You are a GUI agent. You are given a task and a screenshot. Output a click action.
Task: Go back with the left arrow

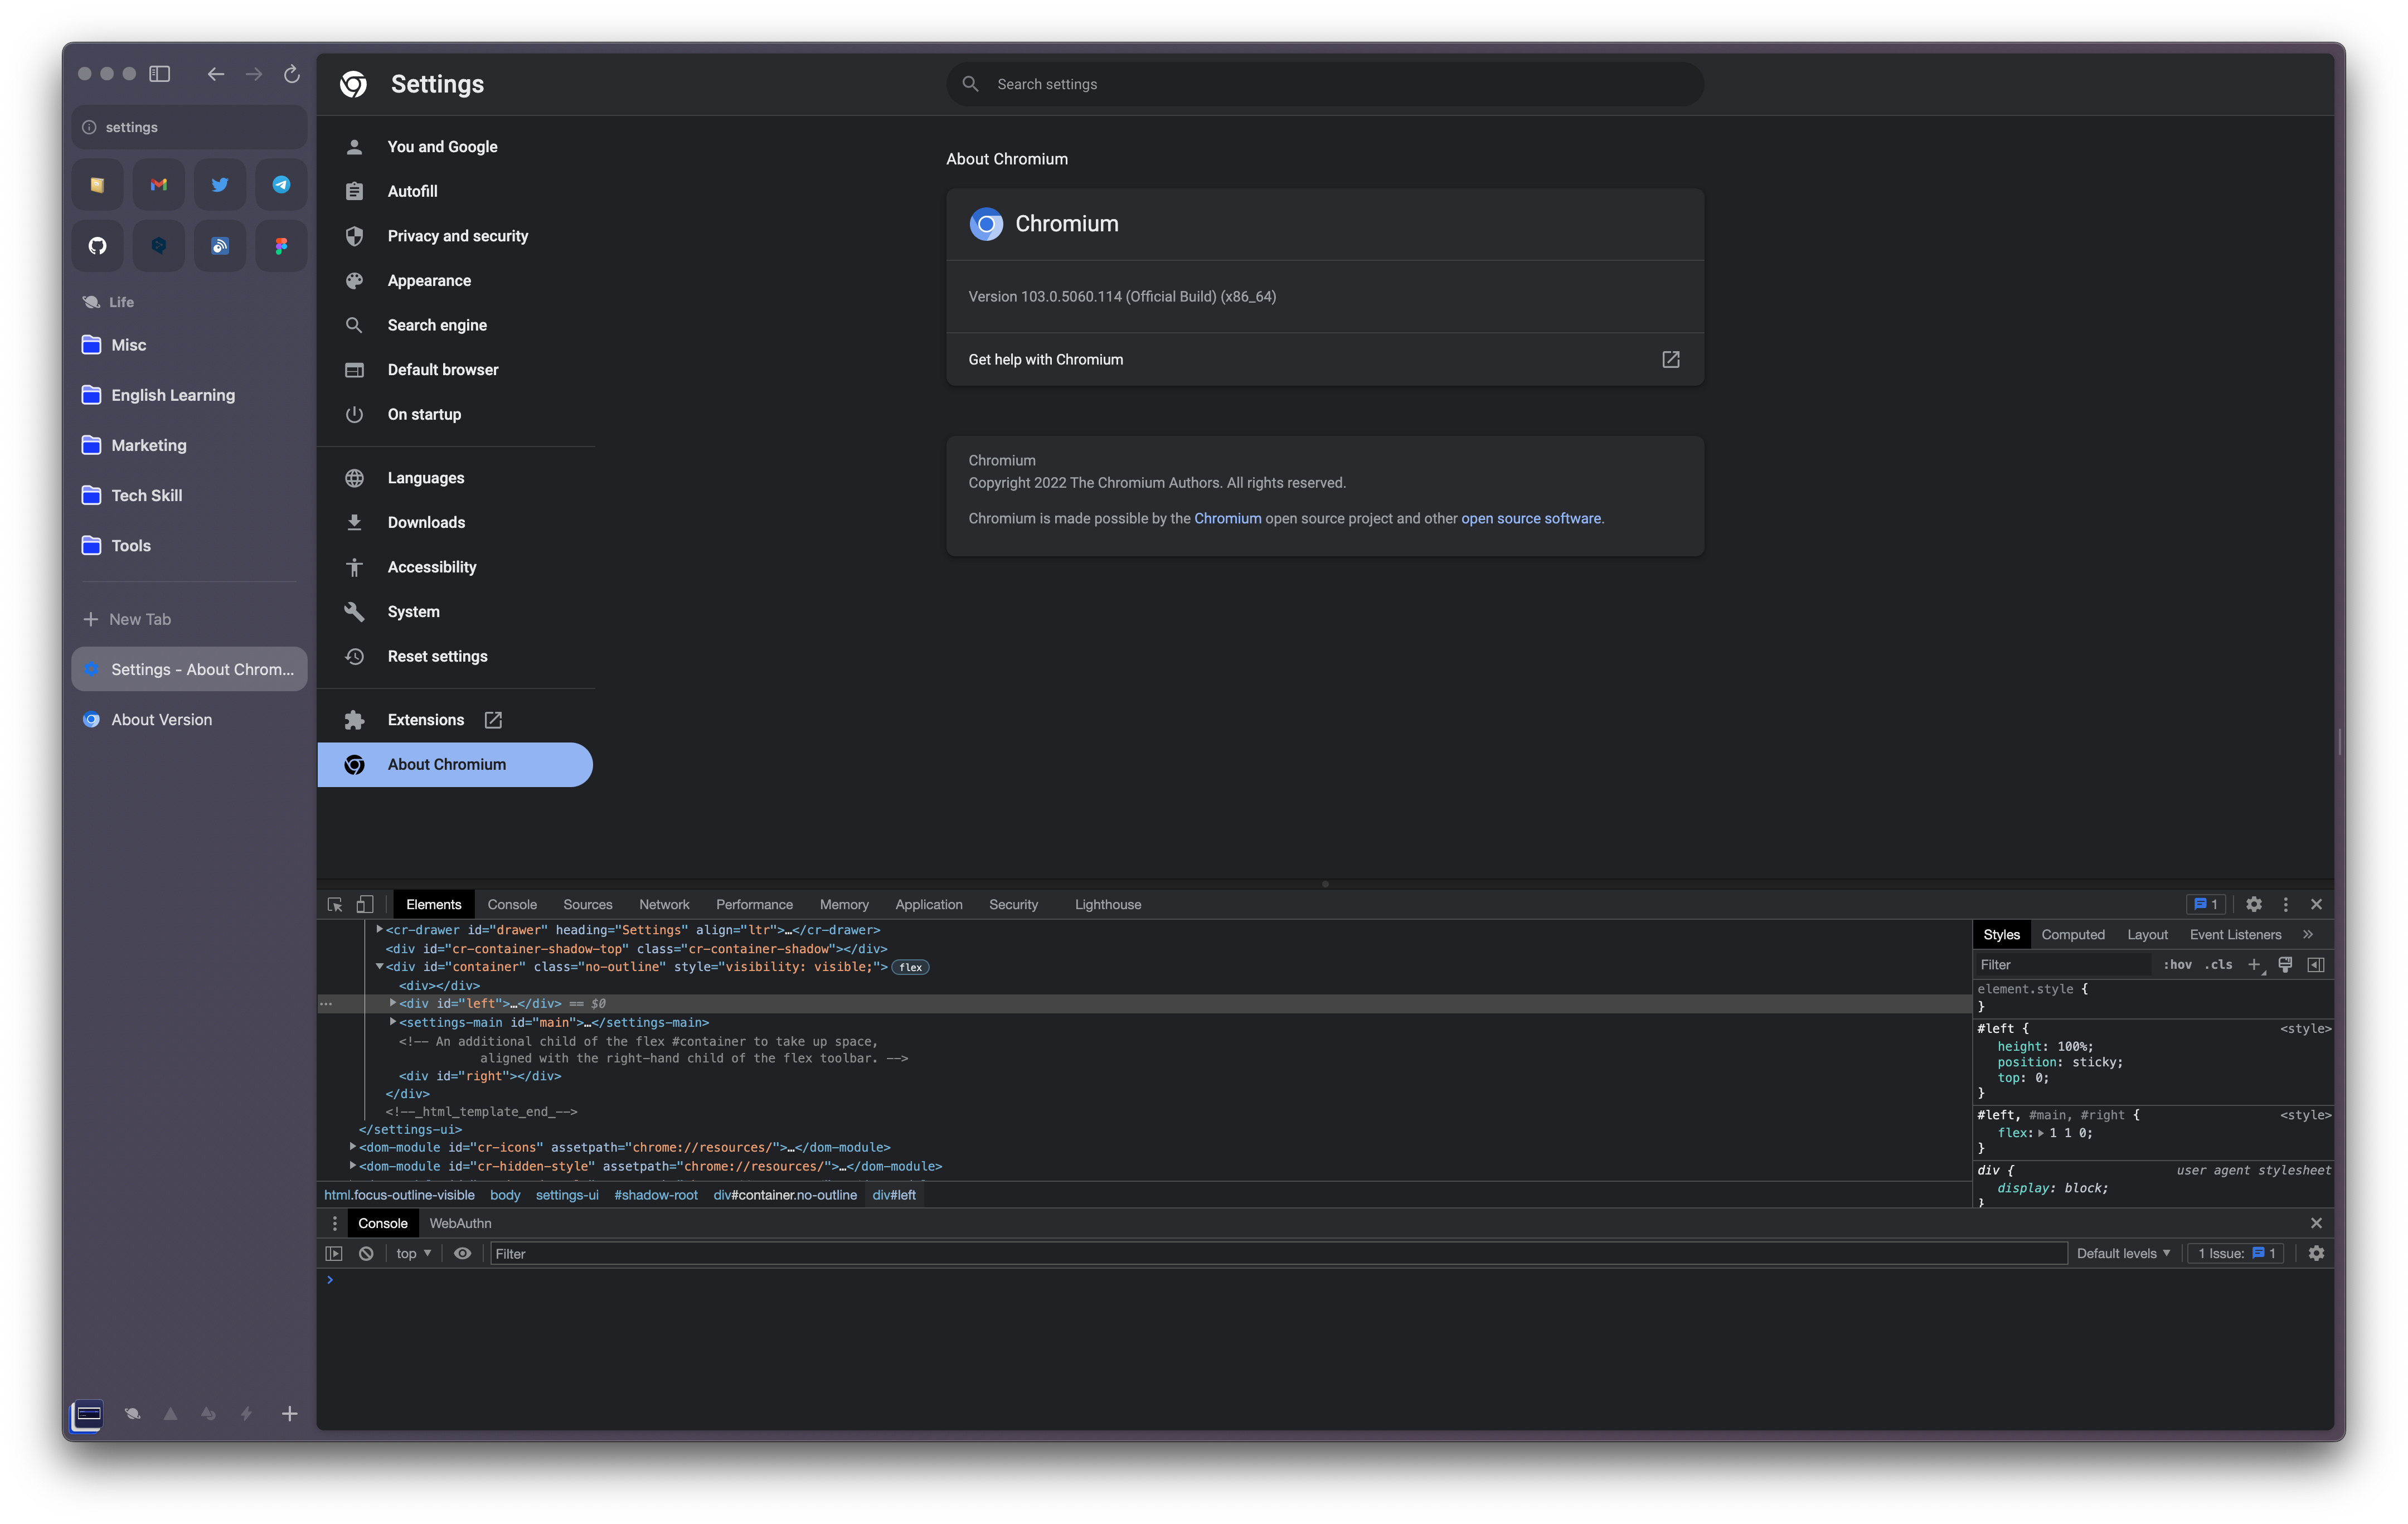215,74
